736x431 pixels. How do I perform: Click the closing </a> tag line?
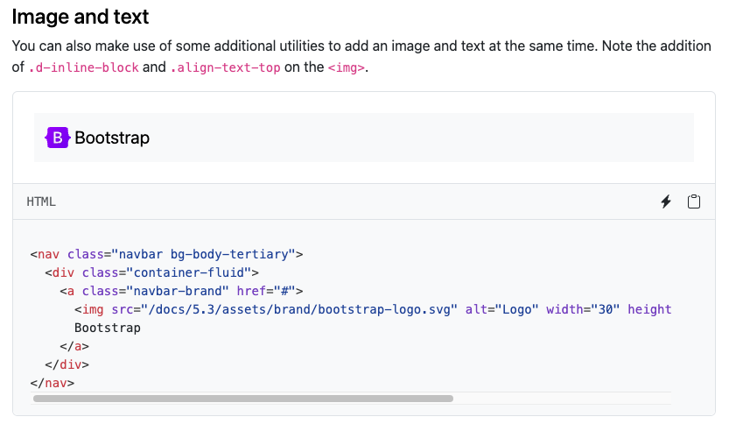[x=74, y=346]
